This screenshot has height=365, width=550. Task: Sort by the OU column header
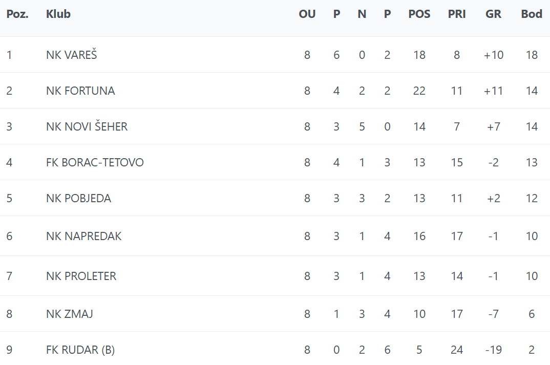click(307, 14)
